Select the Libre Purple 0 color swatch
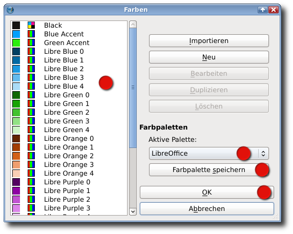Screen dimensions: 293x234 [16, 182]
